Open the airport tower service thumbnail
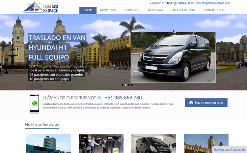 pyautogui.click(x=48, y=143)
